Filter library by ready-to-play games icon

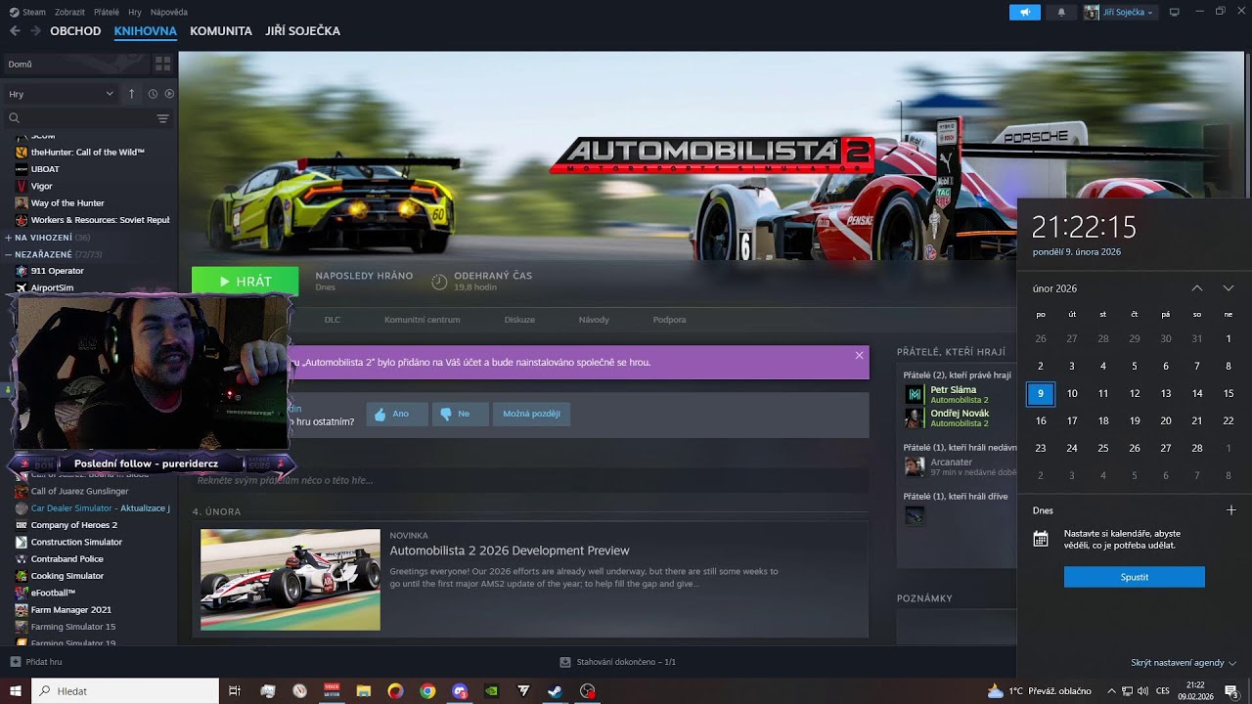169,94
